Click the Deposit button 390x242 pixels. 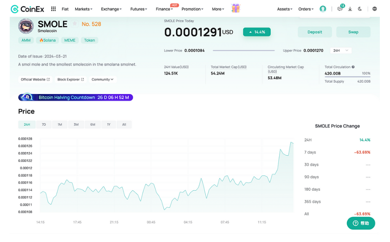pyautogui.click(x=315, y=32)
